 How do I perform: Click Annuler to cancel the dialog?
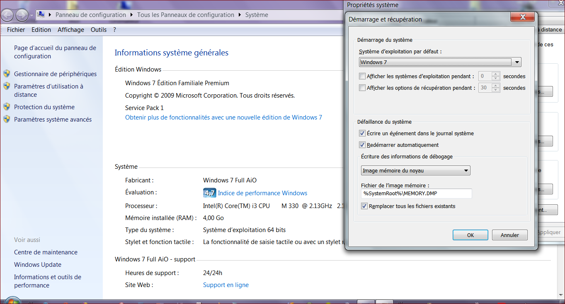pyautogui.click(x=510, y=235)
